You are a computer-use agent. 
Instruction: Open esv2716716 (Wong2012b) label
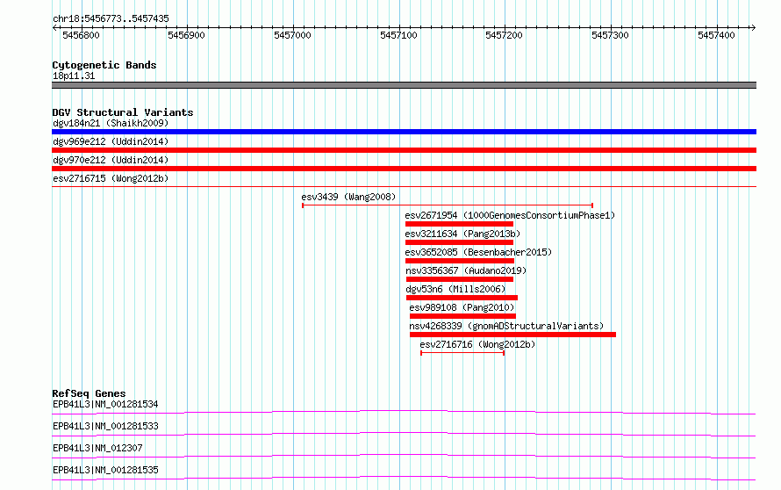coord(477,344)
